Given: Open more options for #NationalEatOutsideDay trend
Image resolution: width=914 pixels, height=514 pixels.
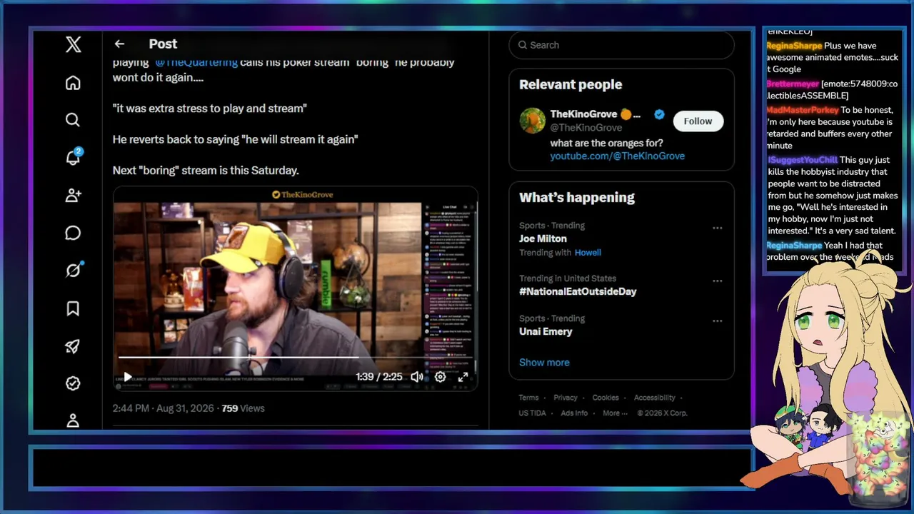Looking at the screenshot, I should pos(717,281).
